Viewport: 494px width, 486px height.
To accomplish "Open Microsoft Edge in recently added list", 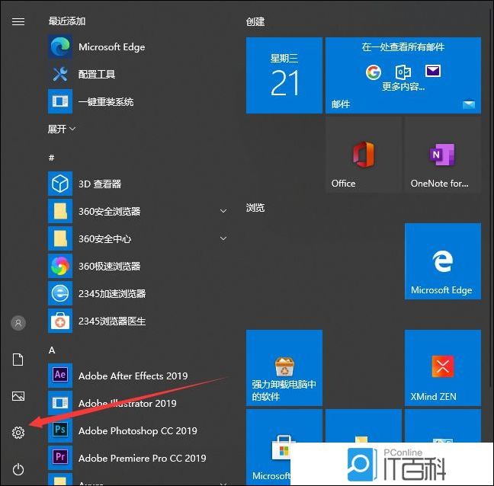I will [137, 47].
